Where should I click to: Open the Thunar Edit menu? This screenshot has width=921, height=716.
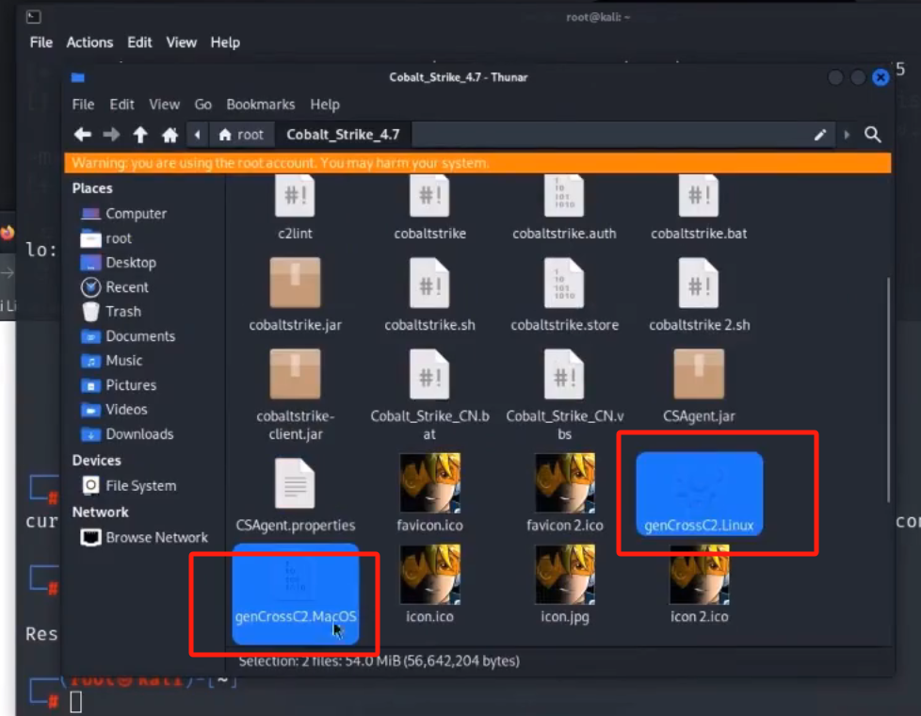121,105
